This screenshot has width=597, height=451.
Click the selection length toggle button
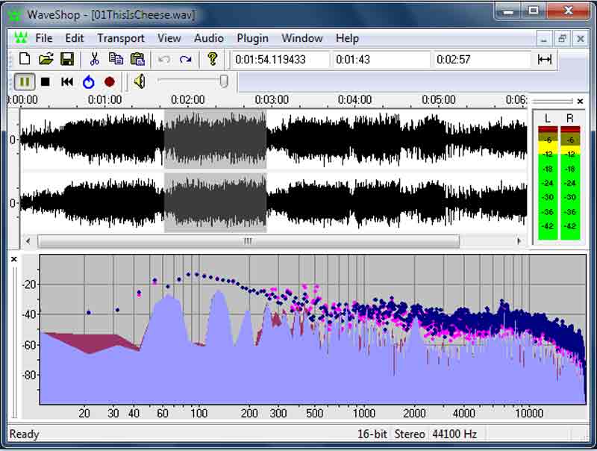click(x=545, y=60)
